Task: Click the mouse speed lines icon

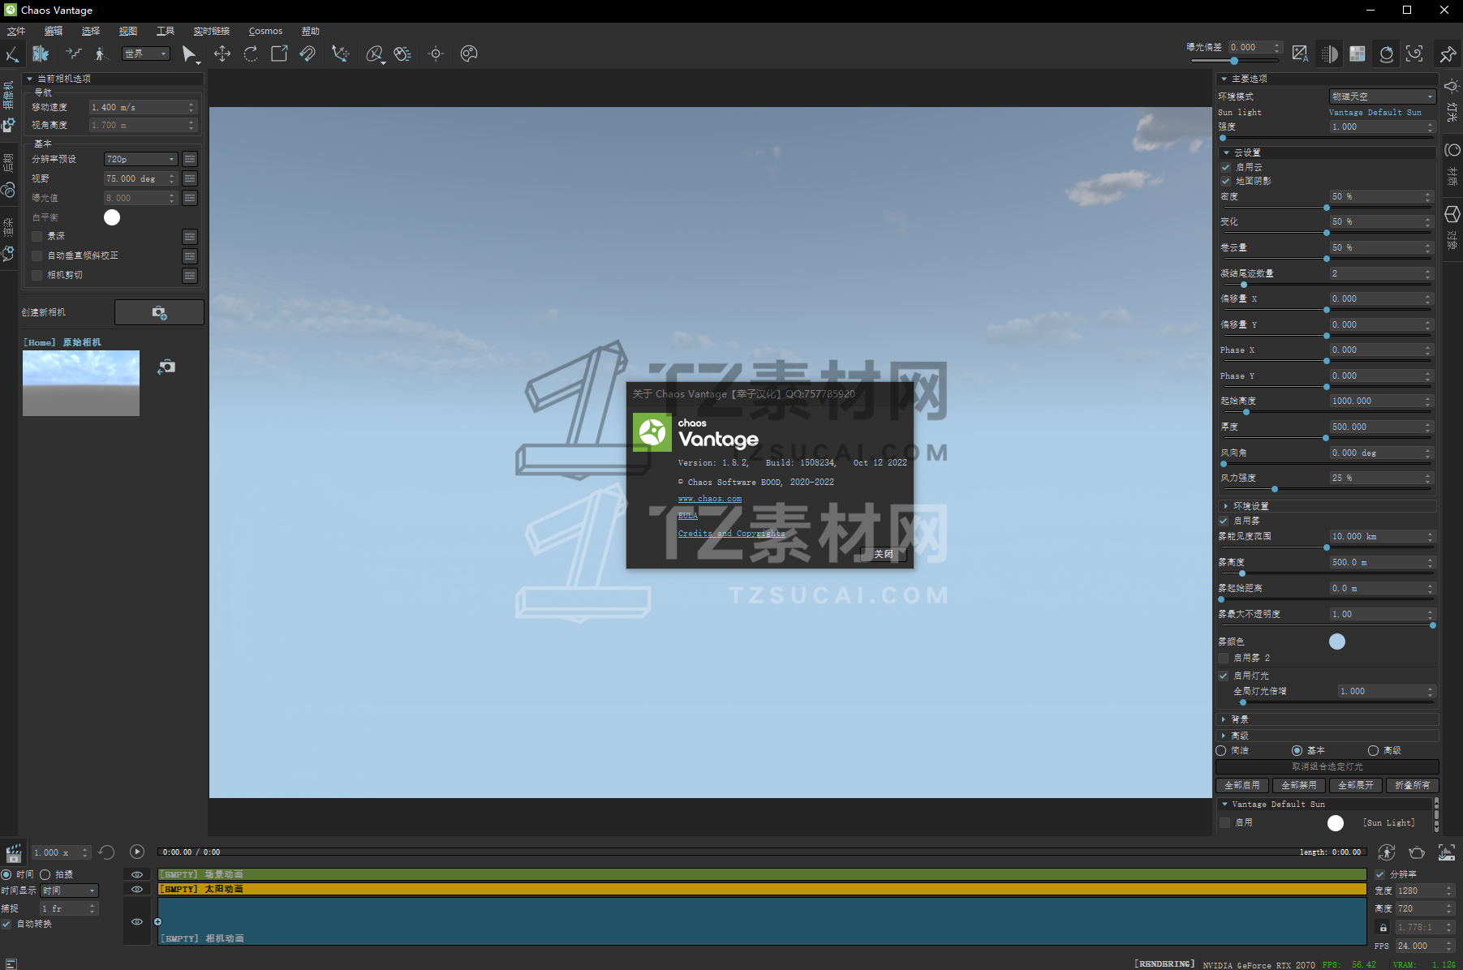Action: pos(402,54)
